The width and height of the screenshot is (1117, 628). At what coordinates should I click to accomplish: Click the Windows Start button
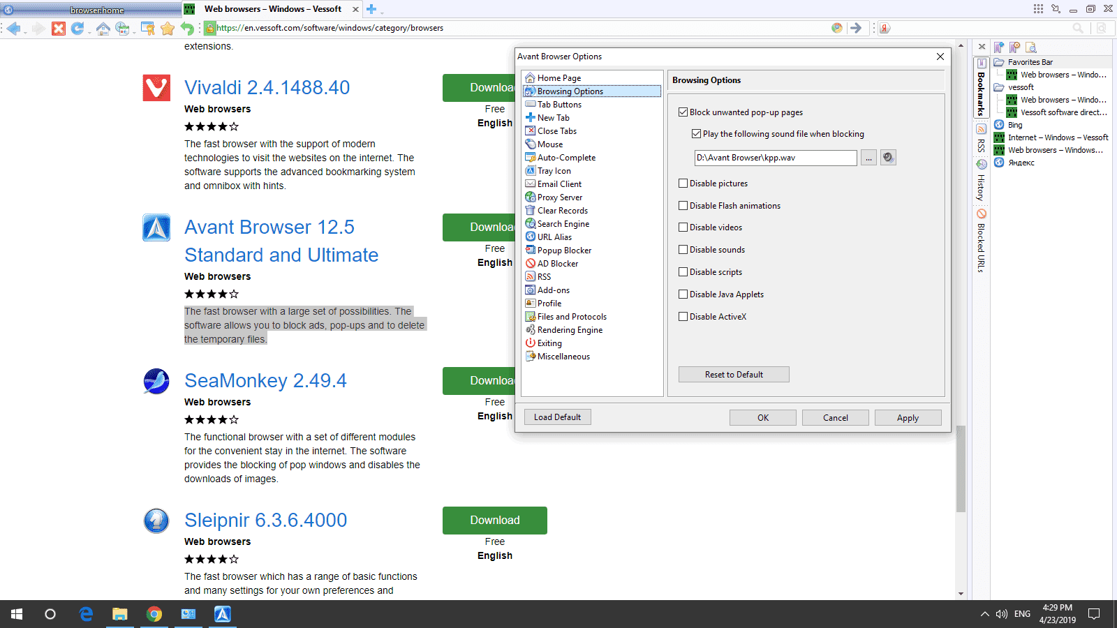point(17,614)
